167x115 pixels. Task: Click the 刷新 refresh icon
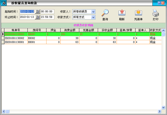click(x=122, y=13)
